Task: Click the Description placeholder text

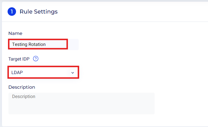Action: (x=24, y=97)
